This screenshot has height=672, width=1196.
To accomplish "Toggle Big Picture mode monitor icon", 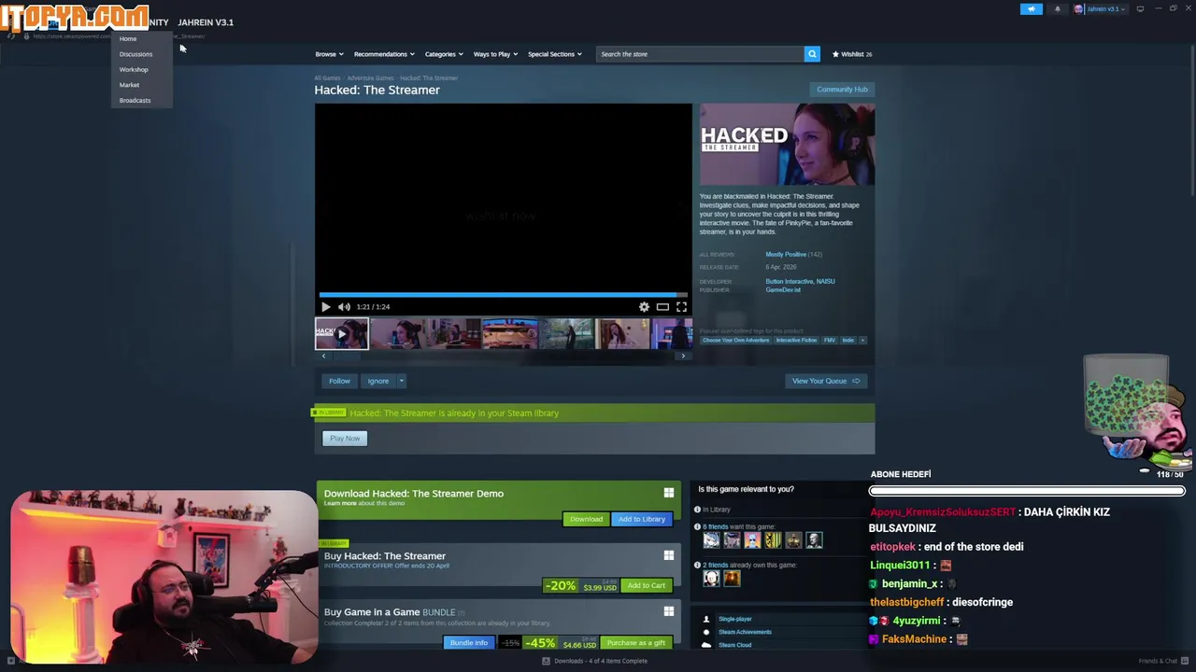I will coord(1140,9).
